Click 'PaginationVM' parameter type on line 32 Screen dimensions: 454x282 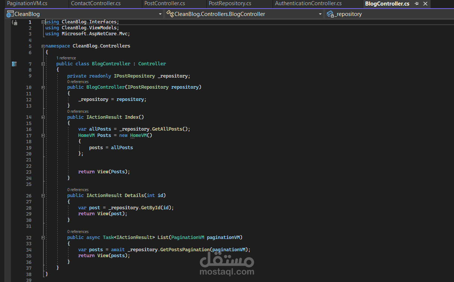pos(188,237)
